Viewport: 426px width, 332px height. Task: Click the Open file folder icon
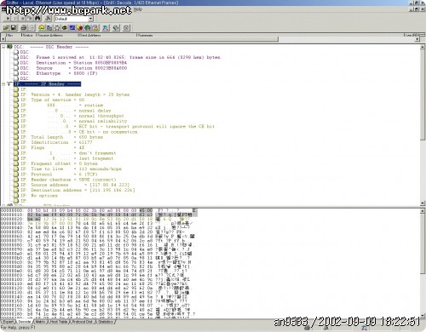pos(6,27)
